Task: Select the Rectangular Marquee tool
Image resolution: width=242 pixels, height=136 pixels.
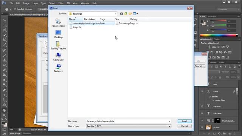Action: tap(4, 25)
